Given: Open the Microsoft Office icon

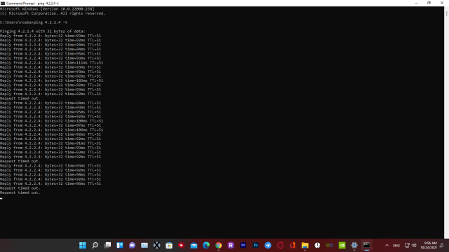Looking at the screenshot, I should click(293, 245).
